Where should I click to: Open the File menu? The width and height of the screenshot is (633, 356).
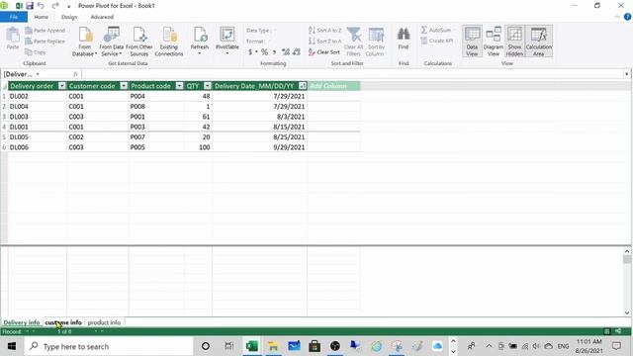(x=14, y=17)
